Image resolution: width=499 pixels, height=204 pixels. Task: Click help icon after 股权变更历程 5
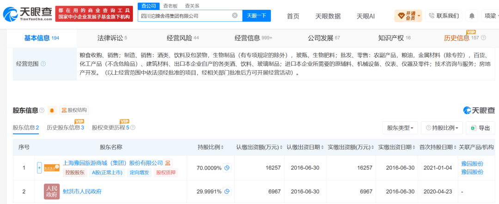coord(133,128)
